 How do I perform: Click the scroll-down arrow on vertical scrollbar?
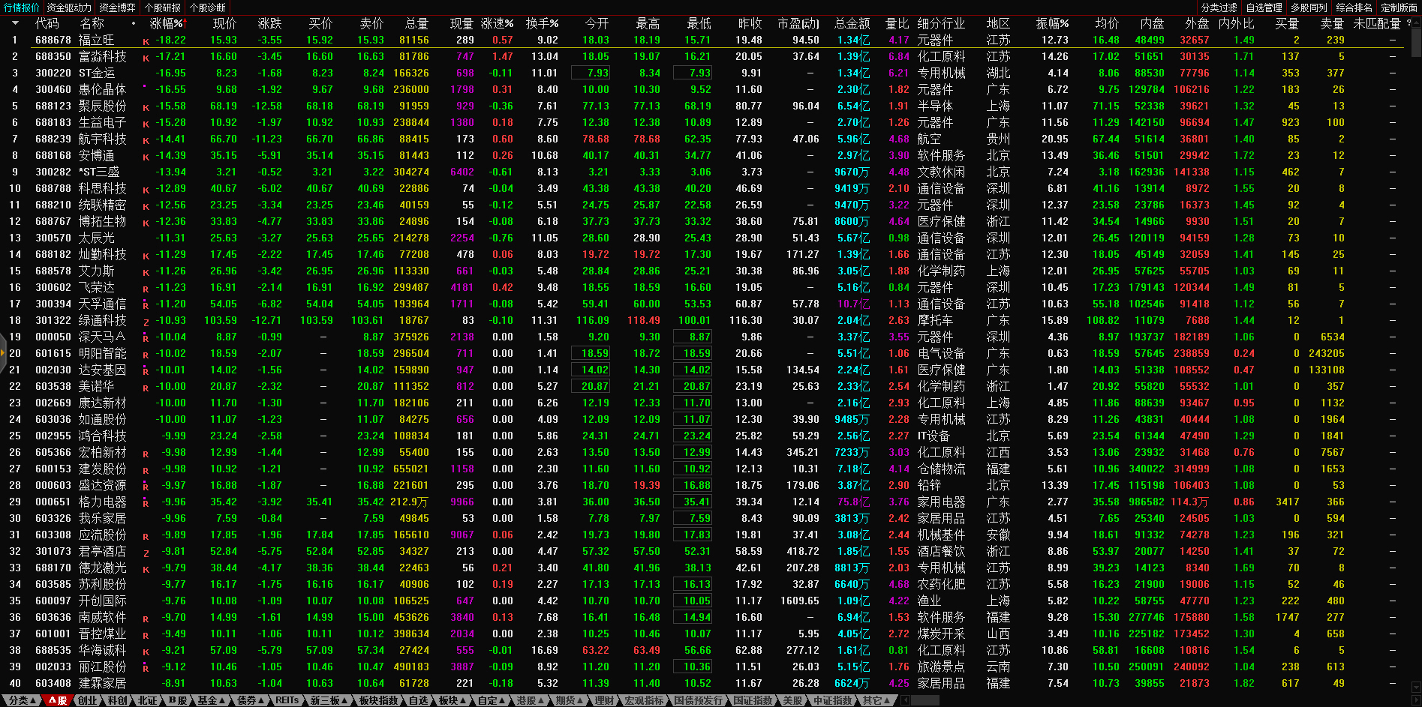click(1416, 686)
